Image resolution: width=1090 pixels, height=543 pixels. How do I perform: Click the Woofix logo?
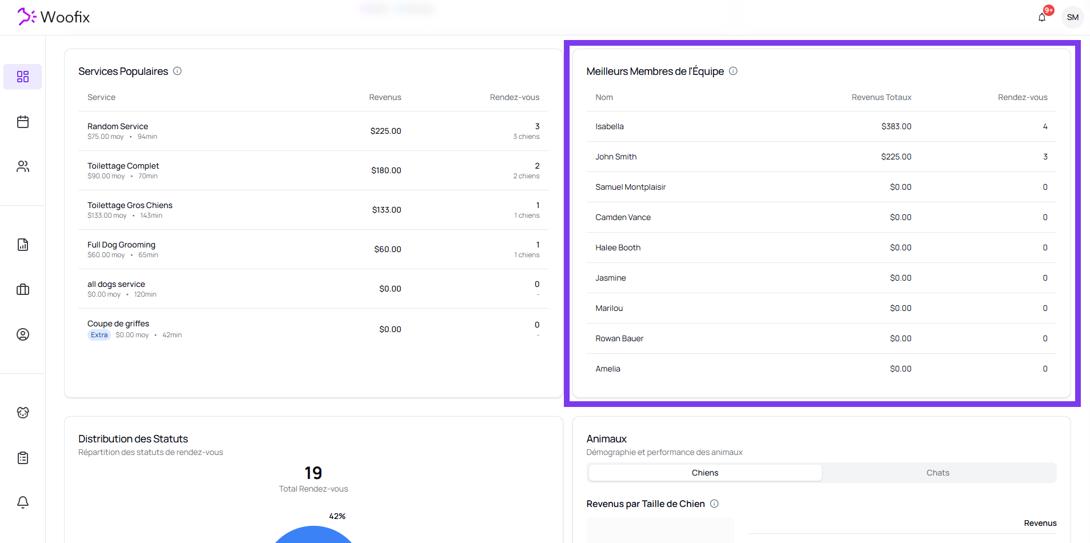54,17
